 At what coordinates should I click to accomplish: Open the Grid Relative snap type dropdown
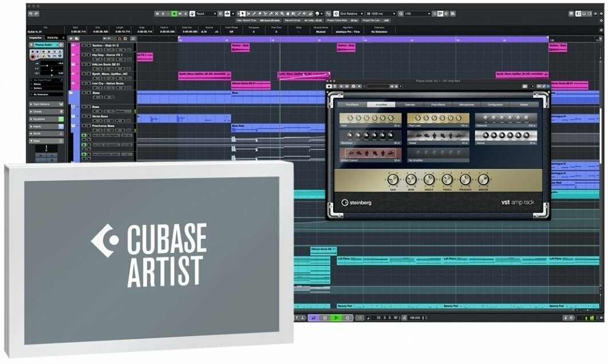(352, 14)
